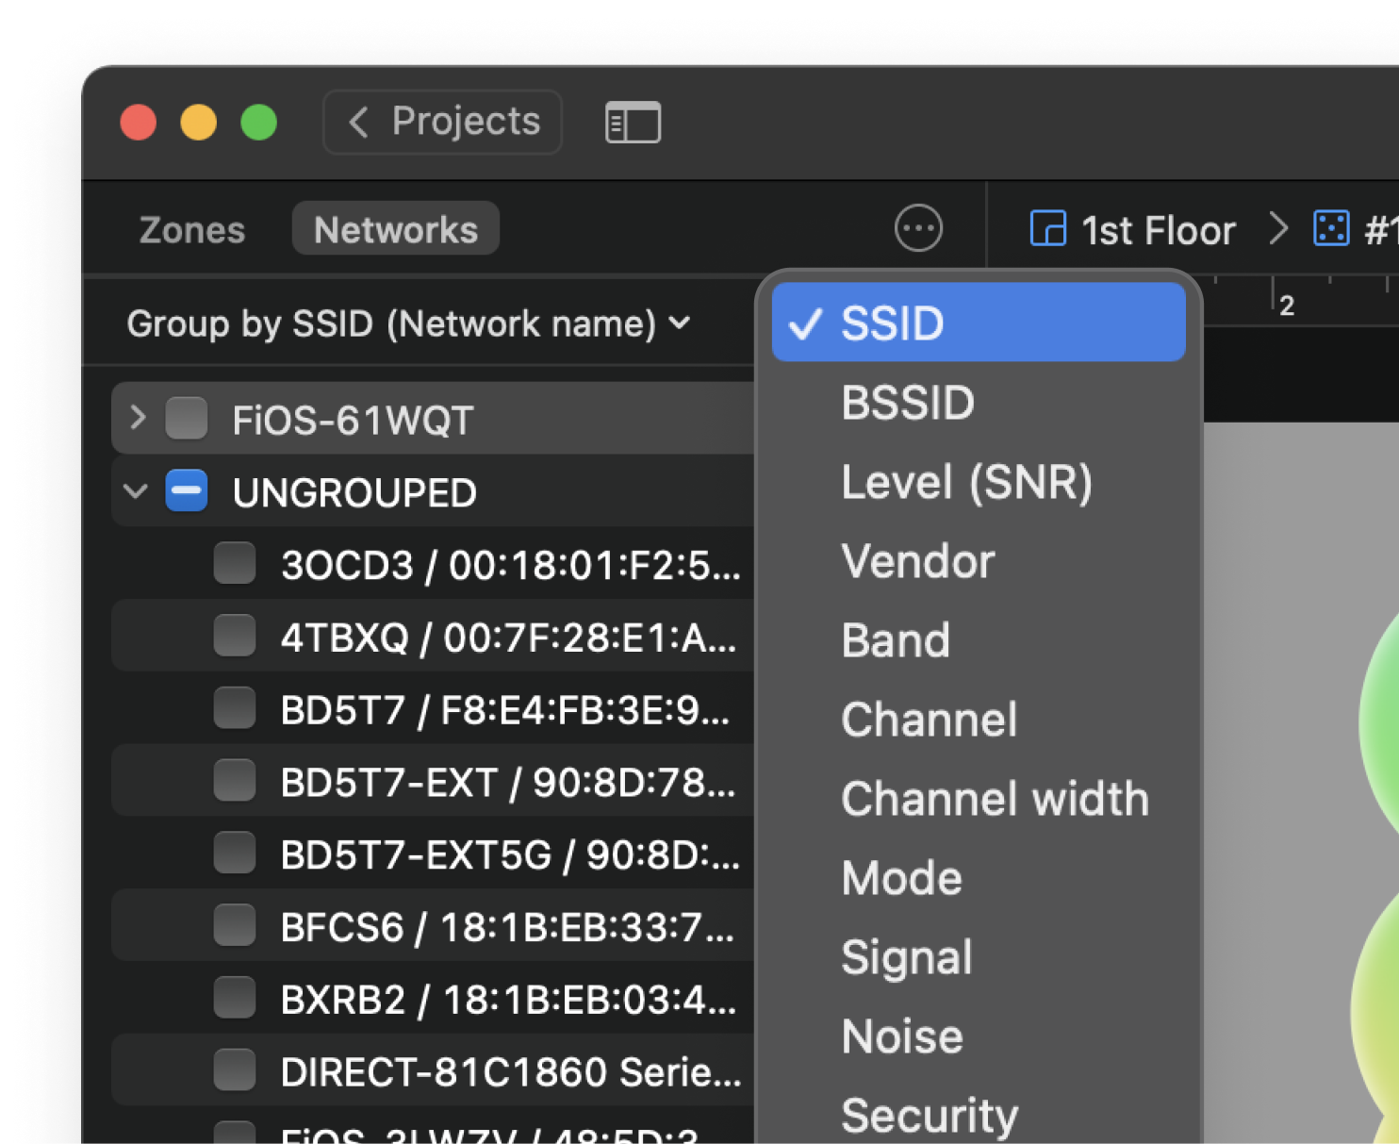Toggle the sidebar panel icon

[633, 123]
